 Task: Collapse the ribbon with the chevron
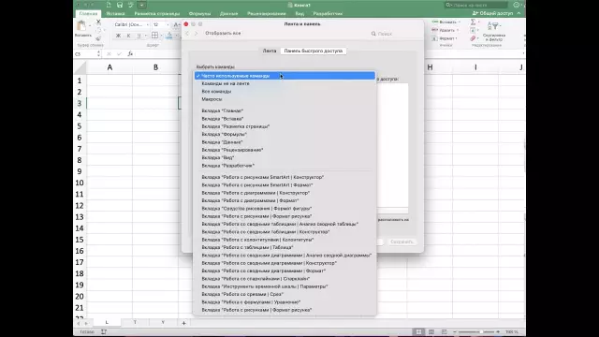pos(519,13)
